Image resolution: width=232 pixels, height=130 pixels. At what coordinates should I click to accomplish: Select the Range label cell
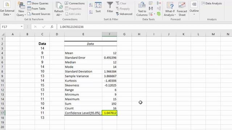point(83,90)
